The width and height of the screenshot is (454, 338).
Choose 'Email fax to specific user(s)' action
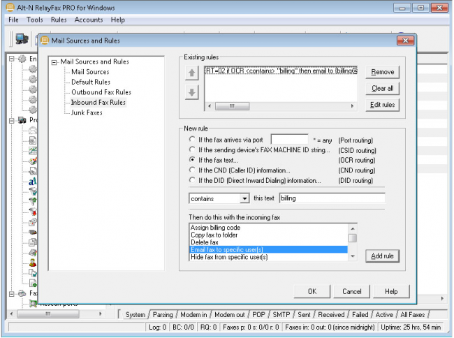pos(268,249)
